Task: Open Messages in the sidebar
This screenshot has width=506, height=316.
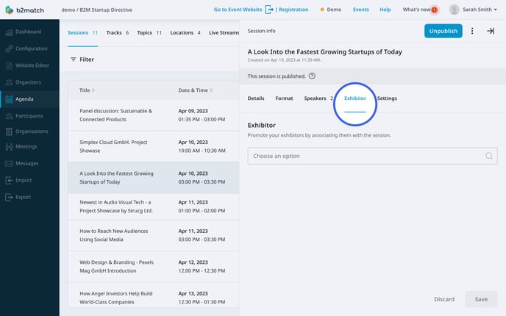Action: 26,163
